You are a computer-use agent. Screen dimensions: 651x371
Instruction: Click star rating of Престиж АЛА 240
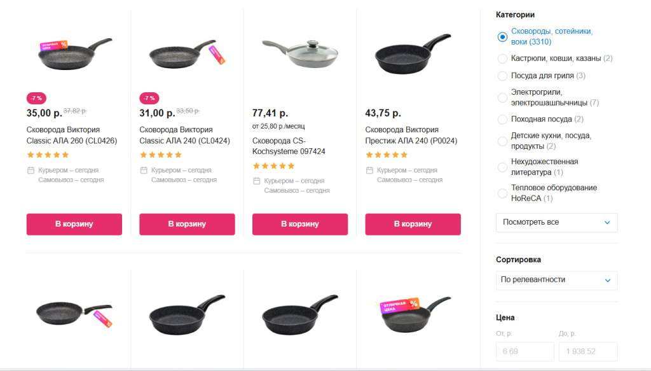click(386, 155)
